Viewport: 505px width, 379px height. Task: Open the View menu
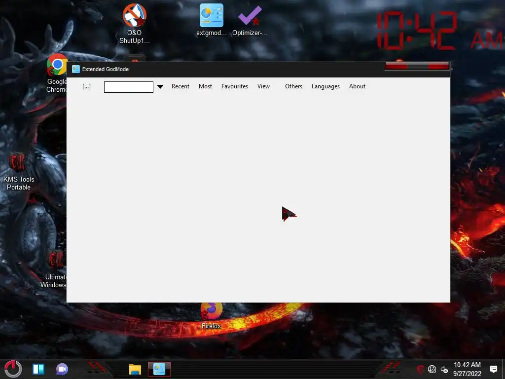(x=263, y=86)
